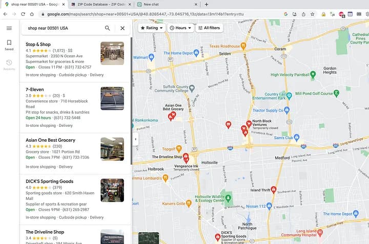Click the results list scrollbar
369x244 pixels.
[x=131, y=101]
